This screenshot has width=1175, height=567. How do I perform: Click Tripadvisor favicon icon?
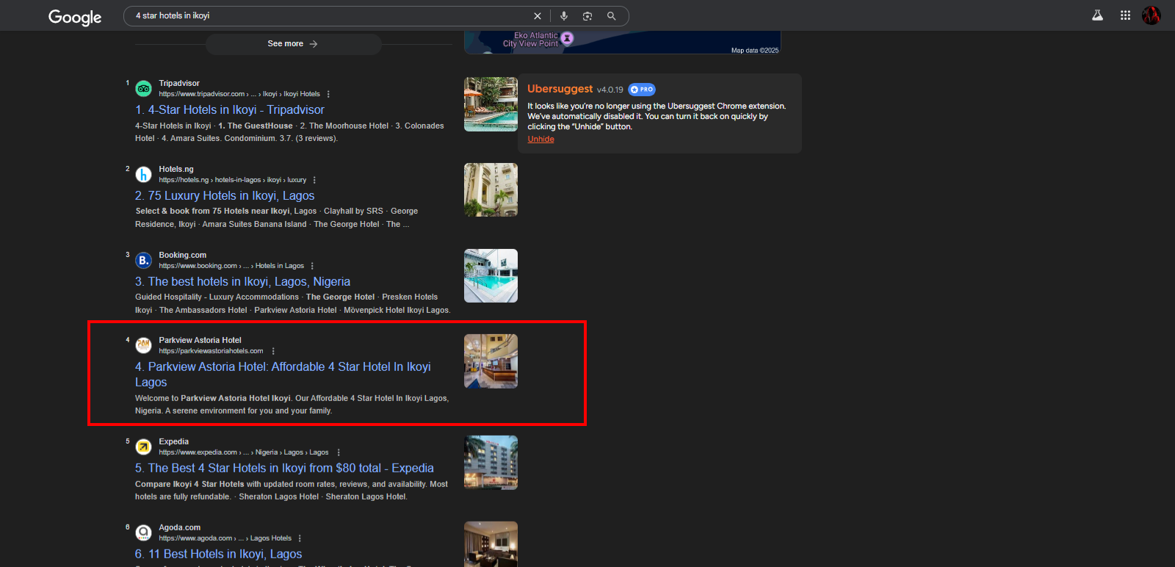pos(144,89)
